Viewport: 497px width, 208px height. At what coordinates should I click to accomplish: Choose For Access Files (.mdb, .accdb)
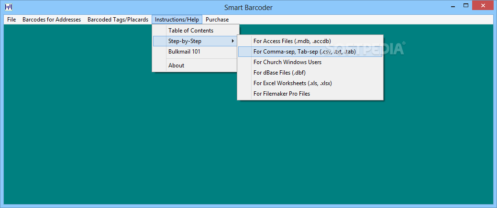tap(310, 41)
